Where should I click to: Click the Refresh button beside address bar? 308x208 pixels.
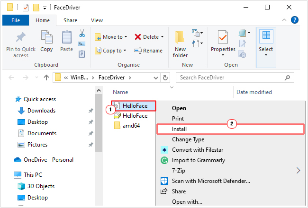pos(165,78)
